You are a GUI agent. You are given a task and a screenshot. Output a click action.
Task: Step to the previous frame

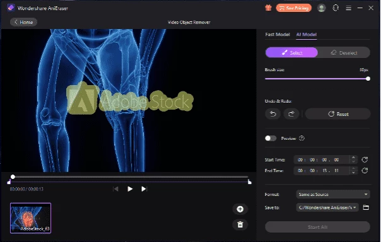(x=116, y=188)
